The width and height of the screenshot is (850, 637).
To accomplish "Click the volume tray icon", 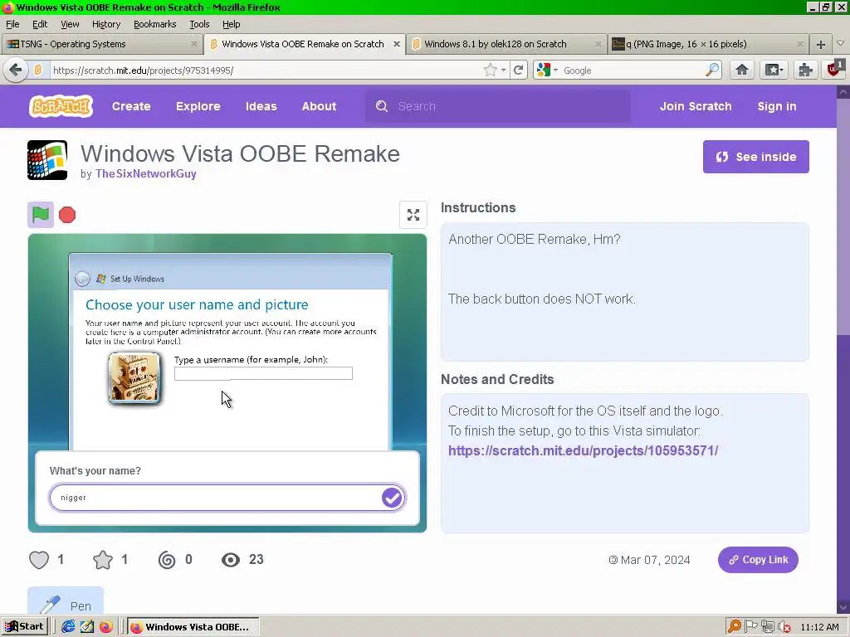I will point(784,627).
